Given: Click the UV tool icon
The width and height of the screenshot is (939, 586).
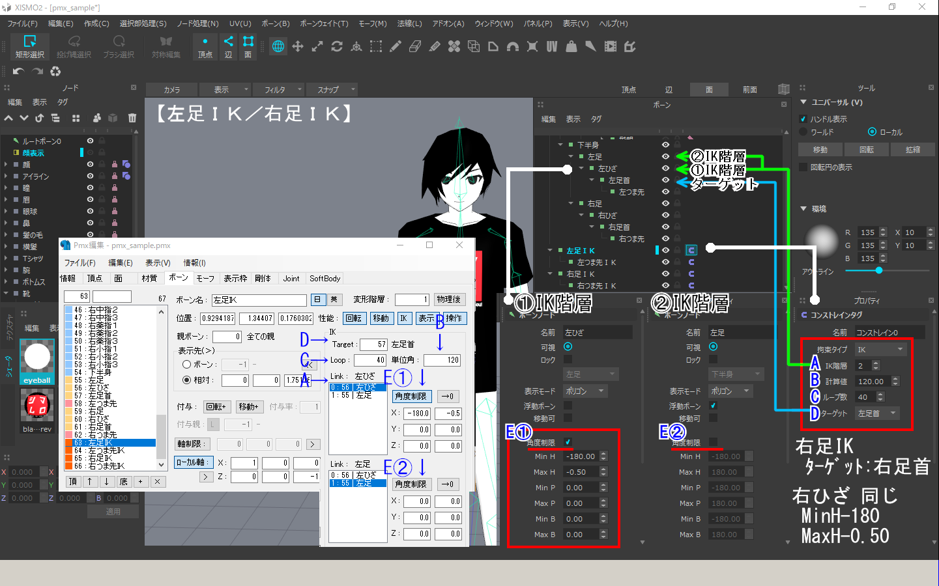Looking at the screenshot, I should (x=552, y=46).
